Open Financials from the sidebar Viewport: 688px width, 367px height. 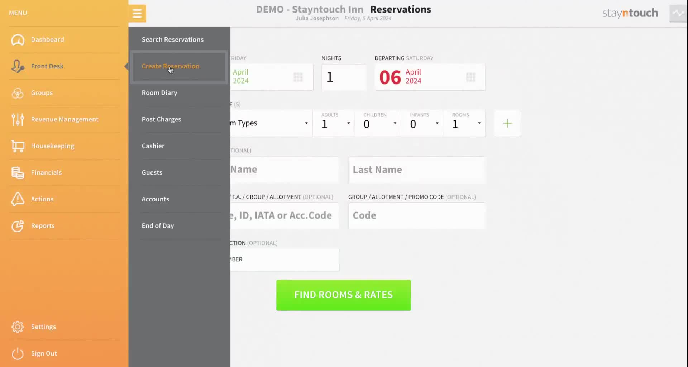(46, 172)
